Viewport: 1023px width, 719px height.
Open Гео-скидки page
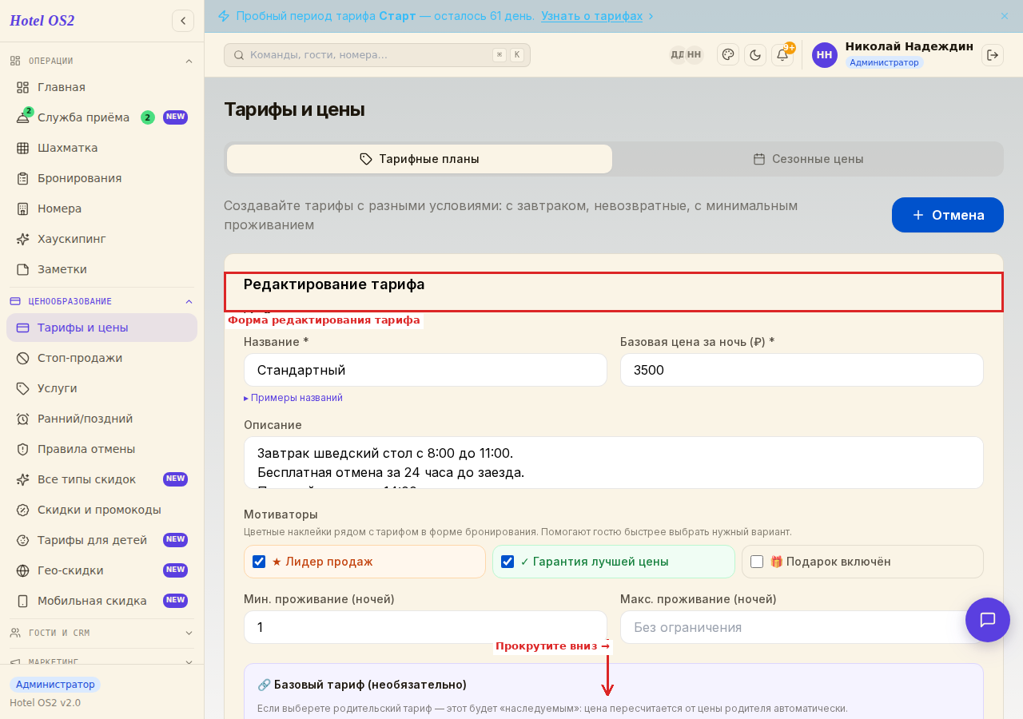[x=102, y=570]
